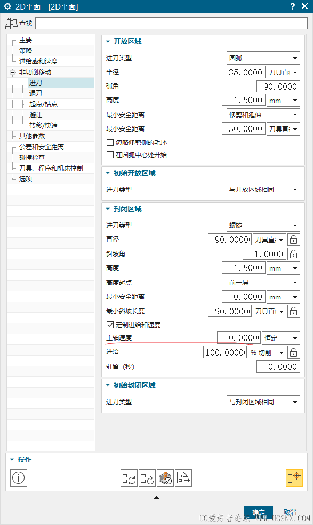Image resolution: width=313 pixels, height=525 pixels.
Task: Uncheck 定制进给和速度 checkbox
Action: 110,325
